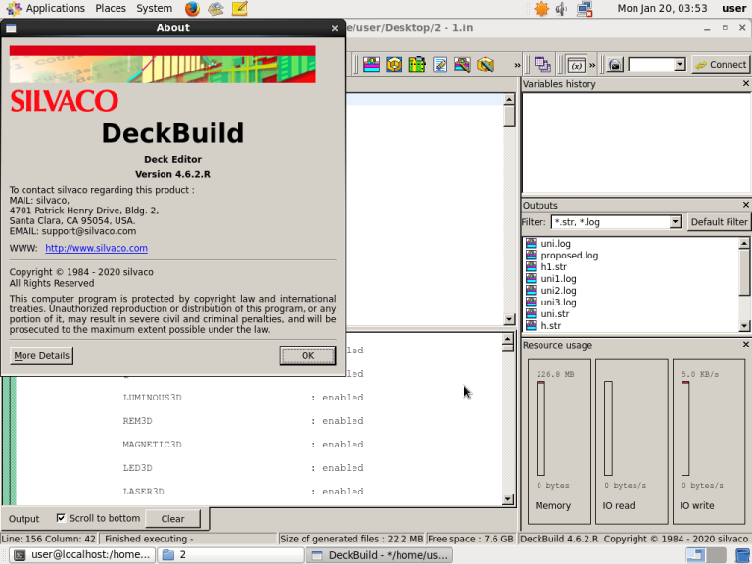752x564 pixels.
Task: Open the TonyPlot structure viewer icon
Action: [x=372, y=65]
